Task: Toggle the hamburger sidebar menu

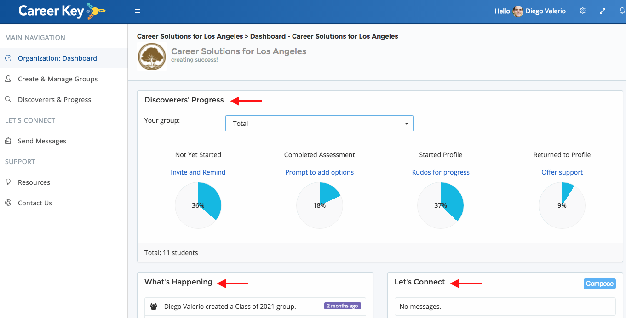Action: click(x=138, y=11)
